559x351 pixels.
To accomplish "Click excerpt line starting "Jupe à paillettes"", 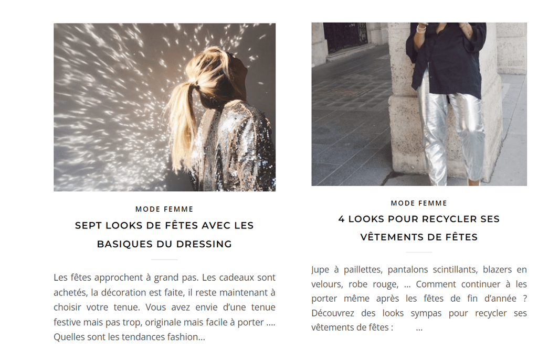I will [419, 269].
